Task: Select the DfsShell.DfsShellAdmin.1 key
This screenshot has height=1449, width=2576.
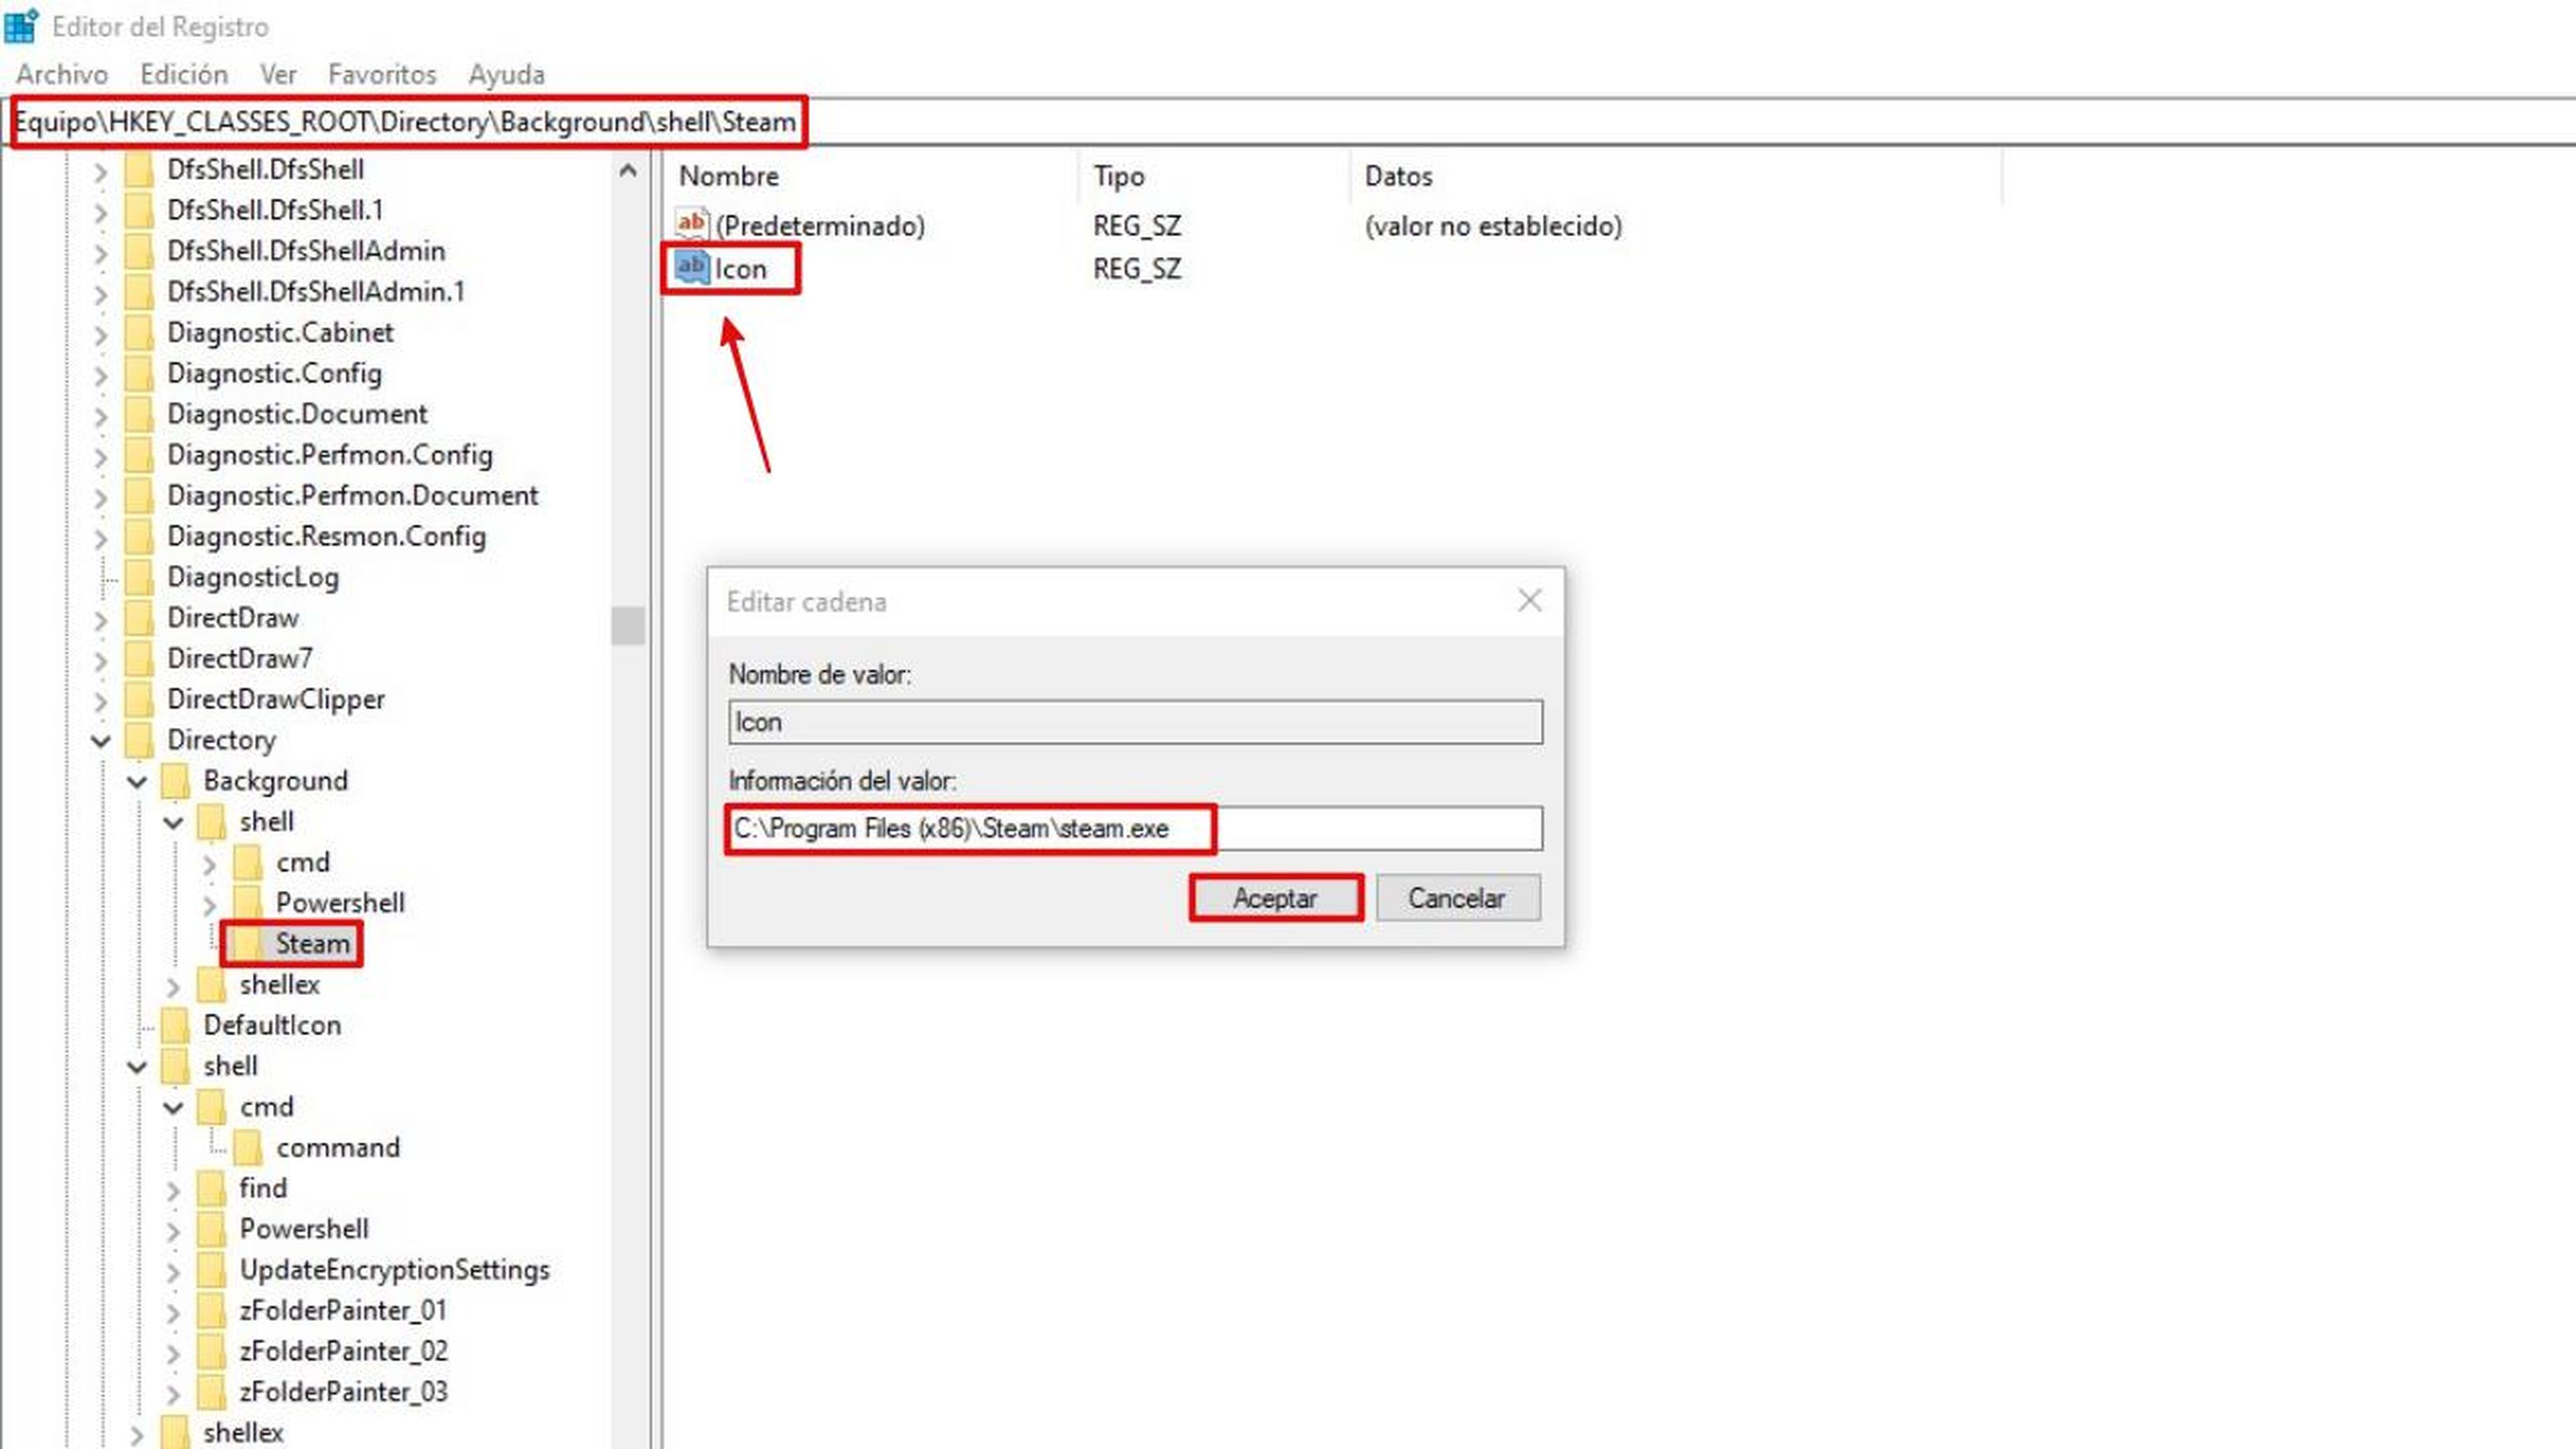Action: click(316, 292)
